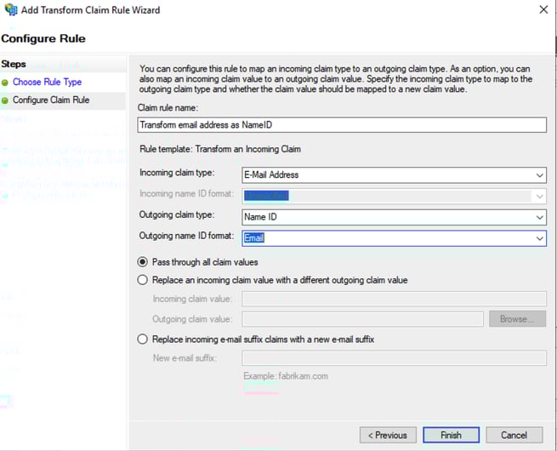Viewport: 557px width, 451px height.
Task: Click the New e-mail suffix field
Action: (x=394, y=358)
